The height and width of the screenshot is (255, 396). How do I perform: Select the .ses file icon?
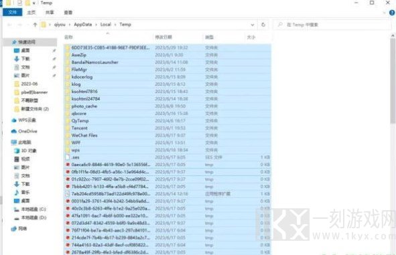coord(68,157)
